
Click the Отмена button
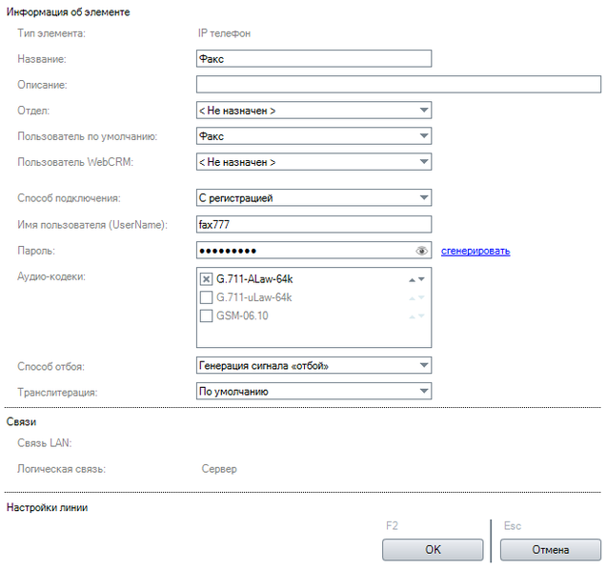click(x=551, y=550)
